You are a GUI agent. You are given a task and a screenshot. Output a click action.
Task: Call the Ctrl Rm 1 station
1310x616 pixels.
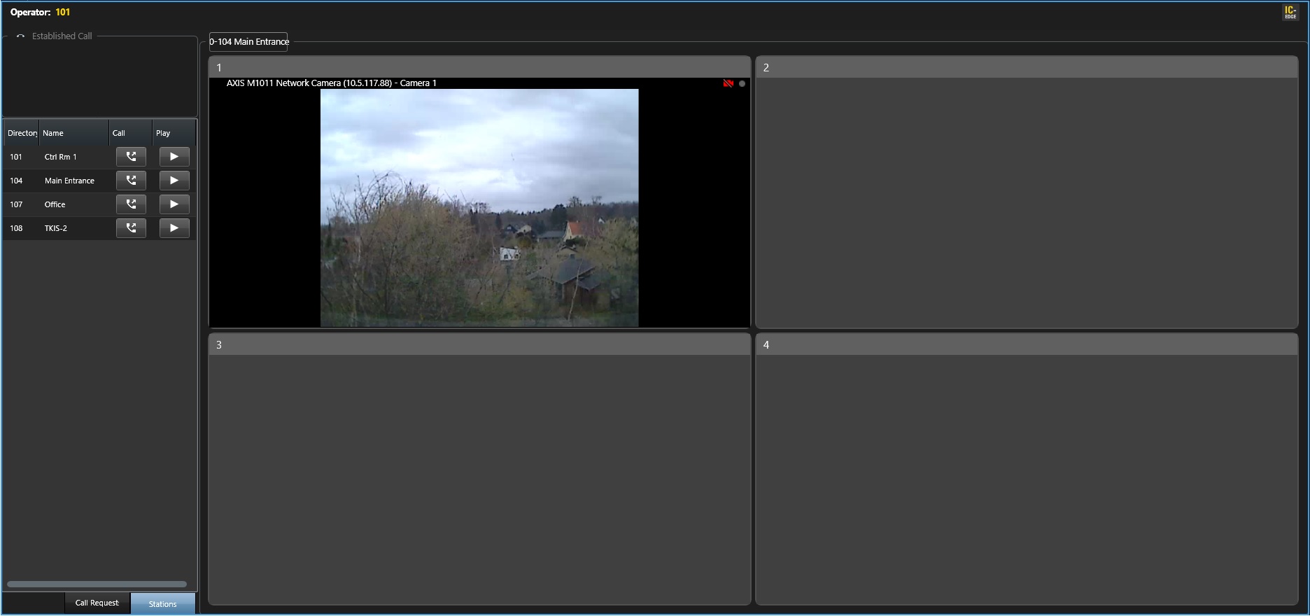(x=131, y=157)
